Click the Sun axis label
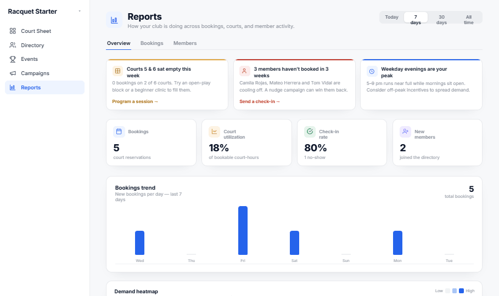This screenshot has width=499, height=296. point(346,260)
